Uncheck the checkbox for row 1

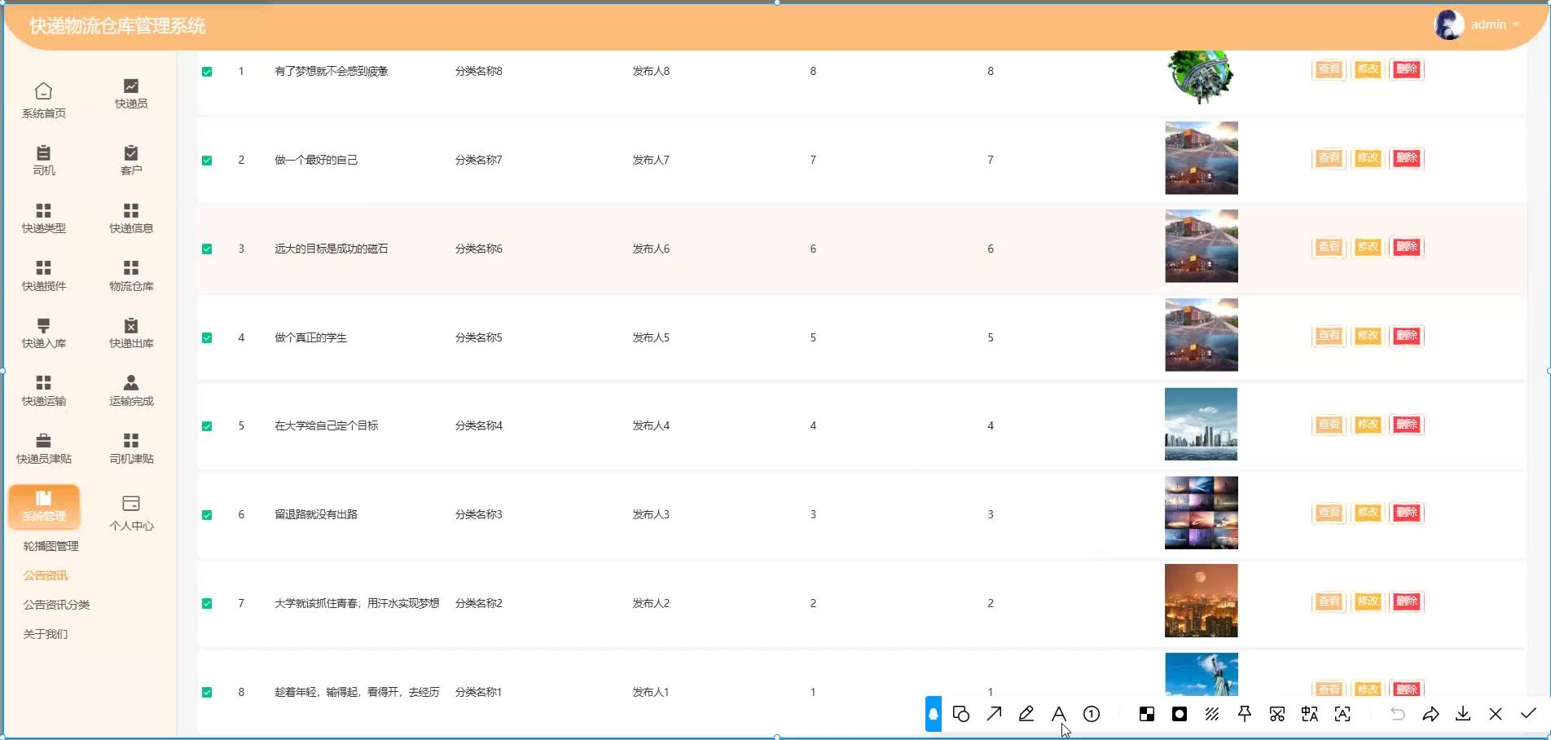[207, 72]
